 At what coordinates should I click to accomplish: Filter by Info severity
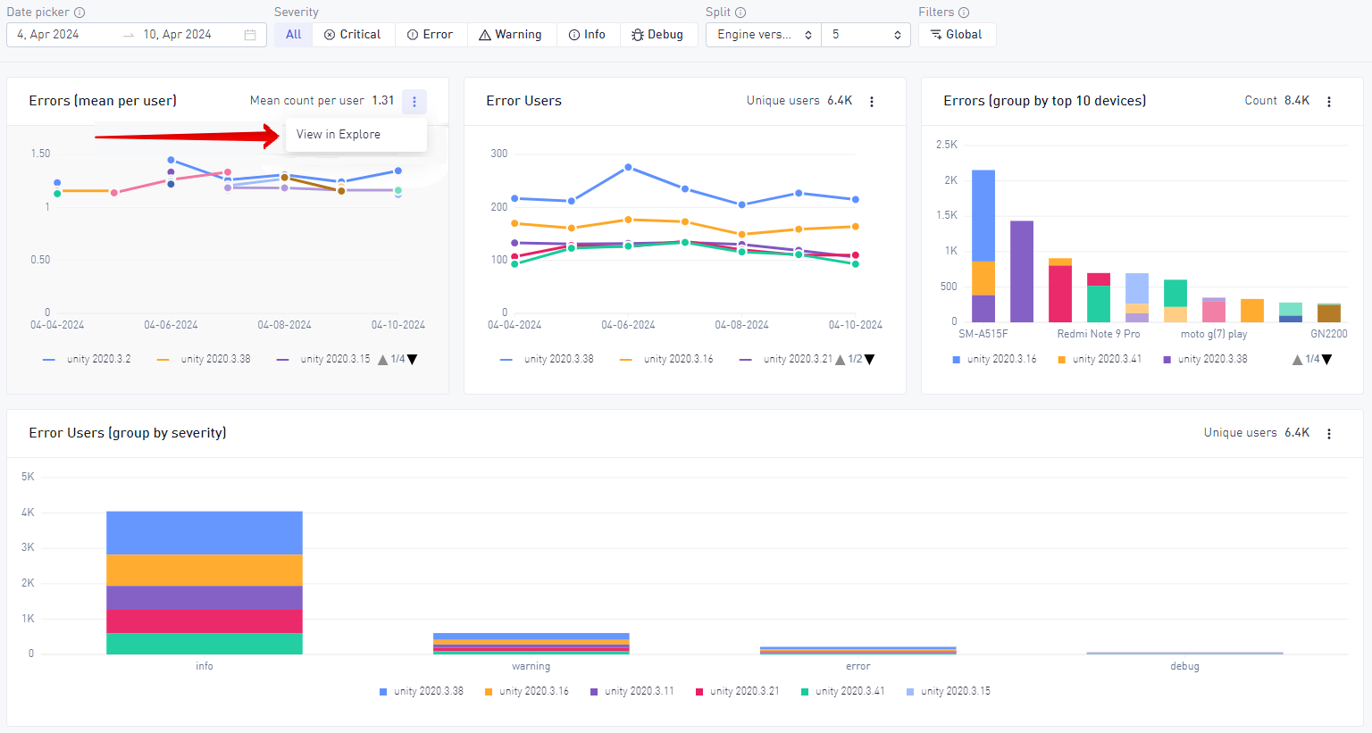tap(587, 35)
